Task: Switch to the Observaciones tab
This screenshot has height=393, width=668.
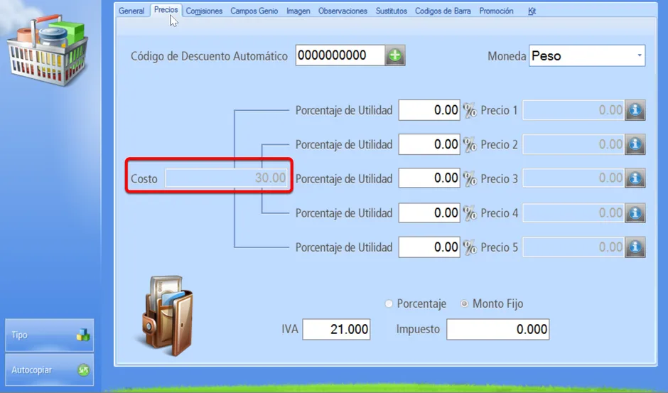Action: coord(343,11)
